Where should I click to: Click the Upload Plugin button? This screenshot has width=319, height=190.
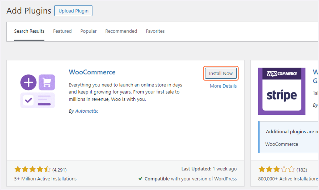(73, 11)
